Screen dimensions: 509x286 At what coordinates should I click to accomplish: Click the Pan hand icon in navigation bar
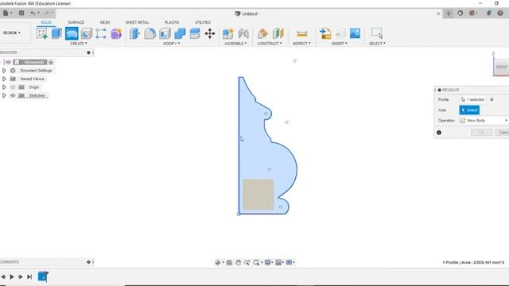pyautogui.click(x=239, y=262)
